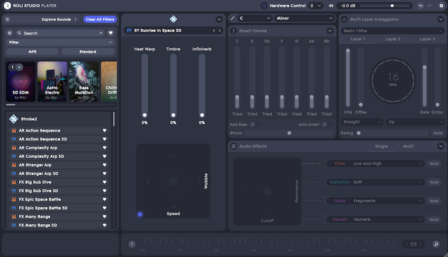Switch to Layer 2 tab

click(393, 39)
